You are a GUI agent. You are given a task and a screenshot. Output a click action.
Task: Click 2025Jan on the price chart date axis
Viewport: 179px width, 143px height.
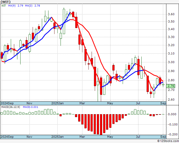(57, 103)
